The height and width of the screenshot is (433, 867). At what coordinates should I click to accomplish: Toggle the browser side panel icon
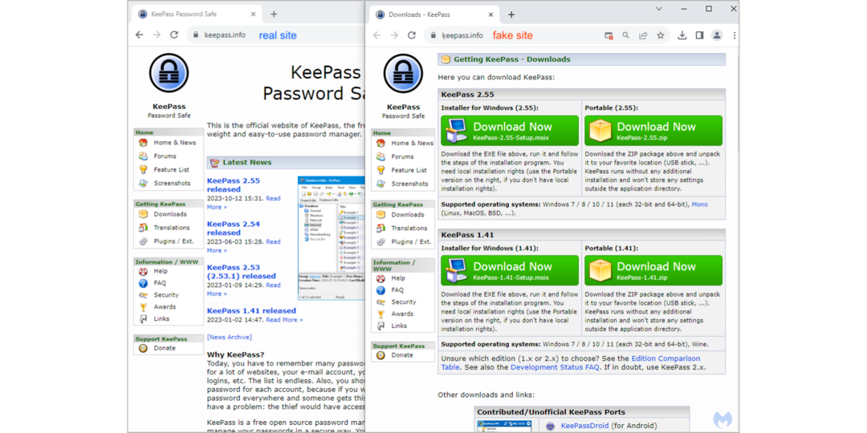coord(699,35)
